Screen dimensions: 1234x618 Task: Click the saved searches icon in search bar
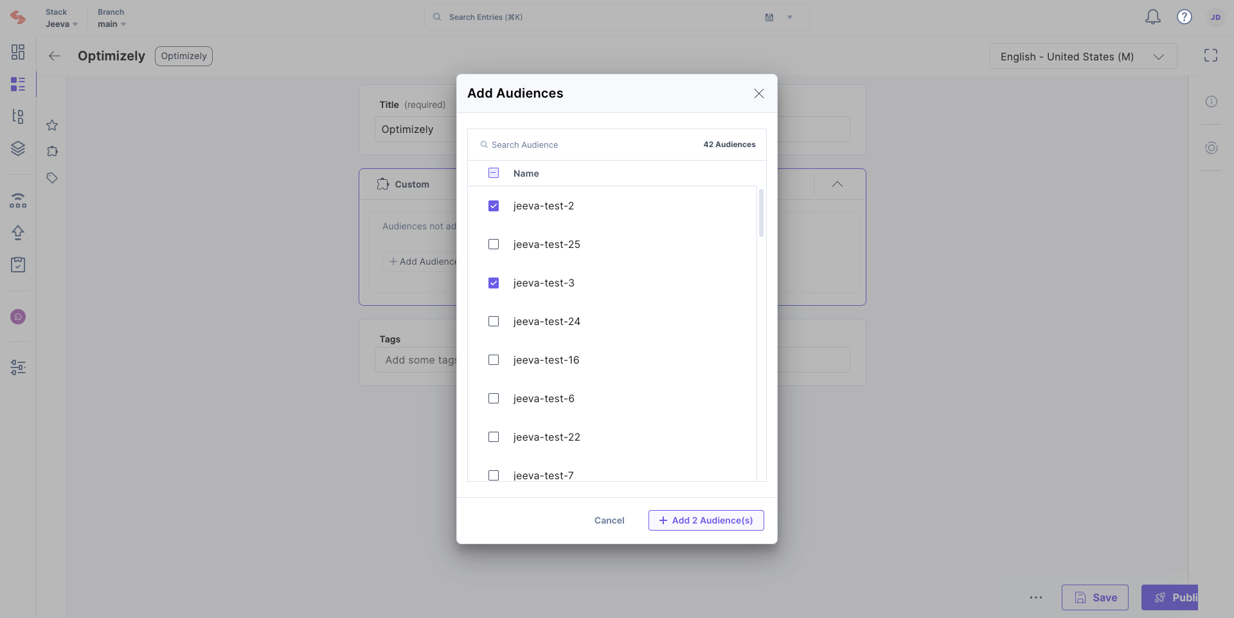tap(769, 17)
